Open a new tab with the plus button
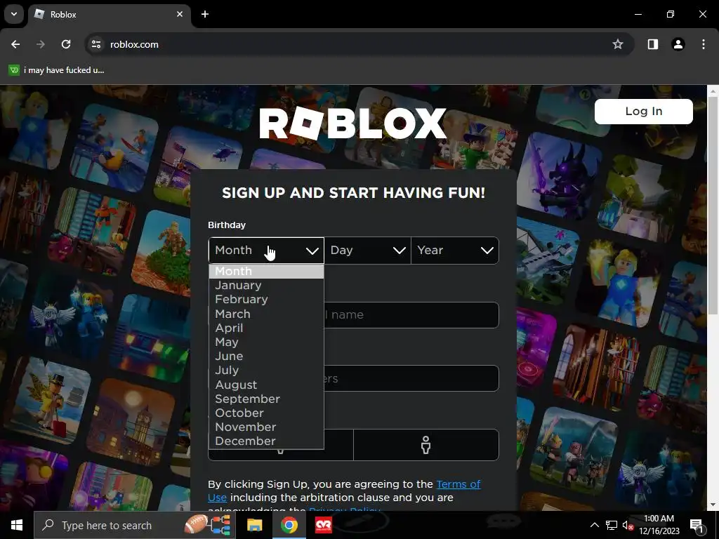 [x=205, y=14]
